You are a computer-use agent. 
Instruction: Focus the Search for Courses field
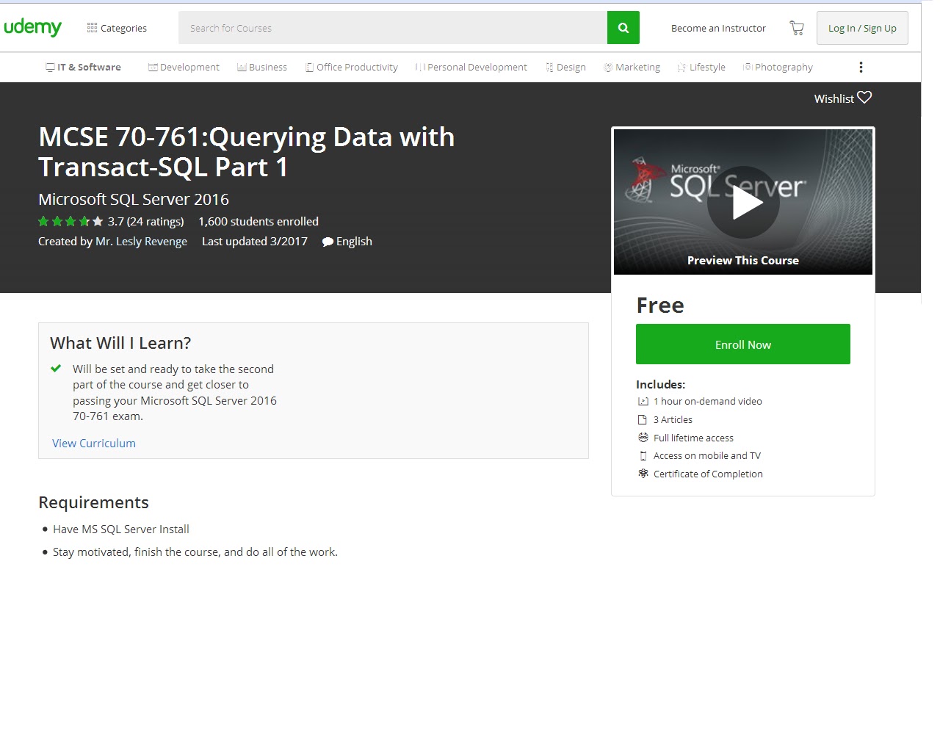[x=393, y=28]
